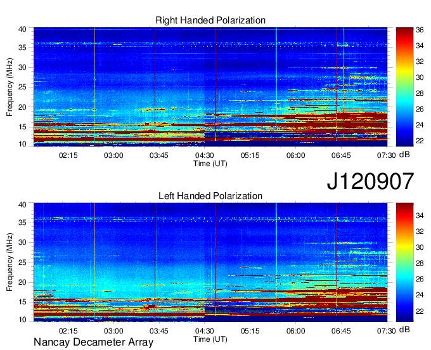Click the 10 MHz tick on upper plot

click(22, 144)
